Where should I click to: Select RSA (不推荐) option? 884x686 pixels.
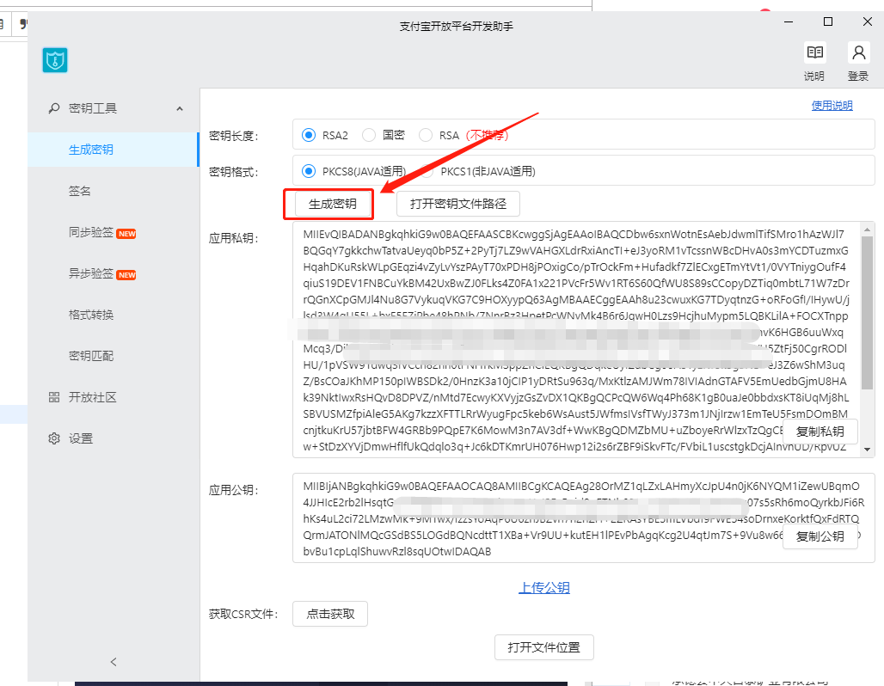(x=426, y=135)
